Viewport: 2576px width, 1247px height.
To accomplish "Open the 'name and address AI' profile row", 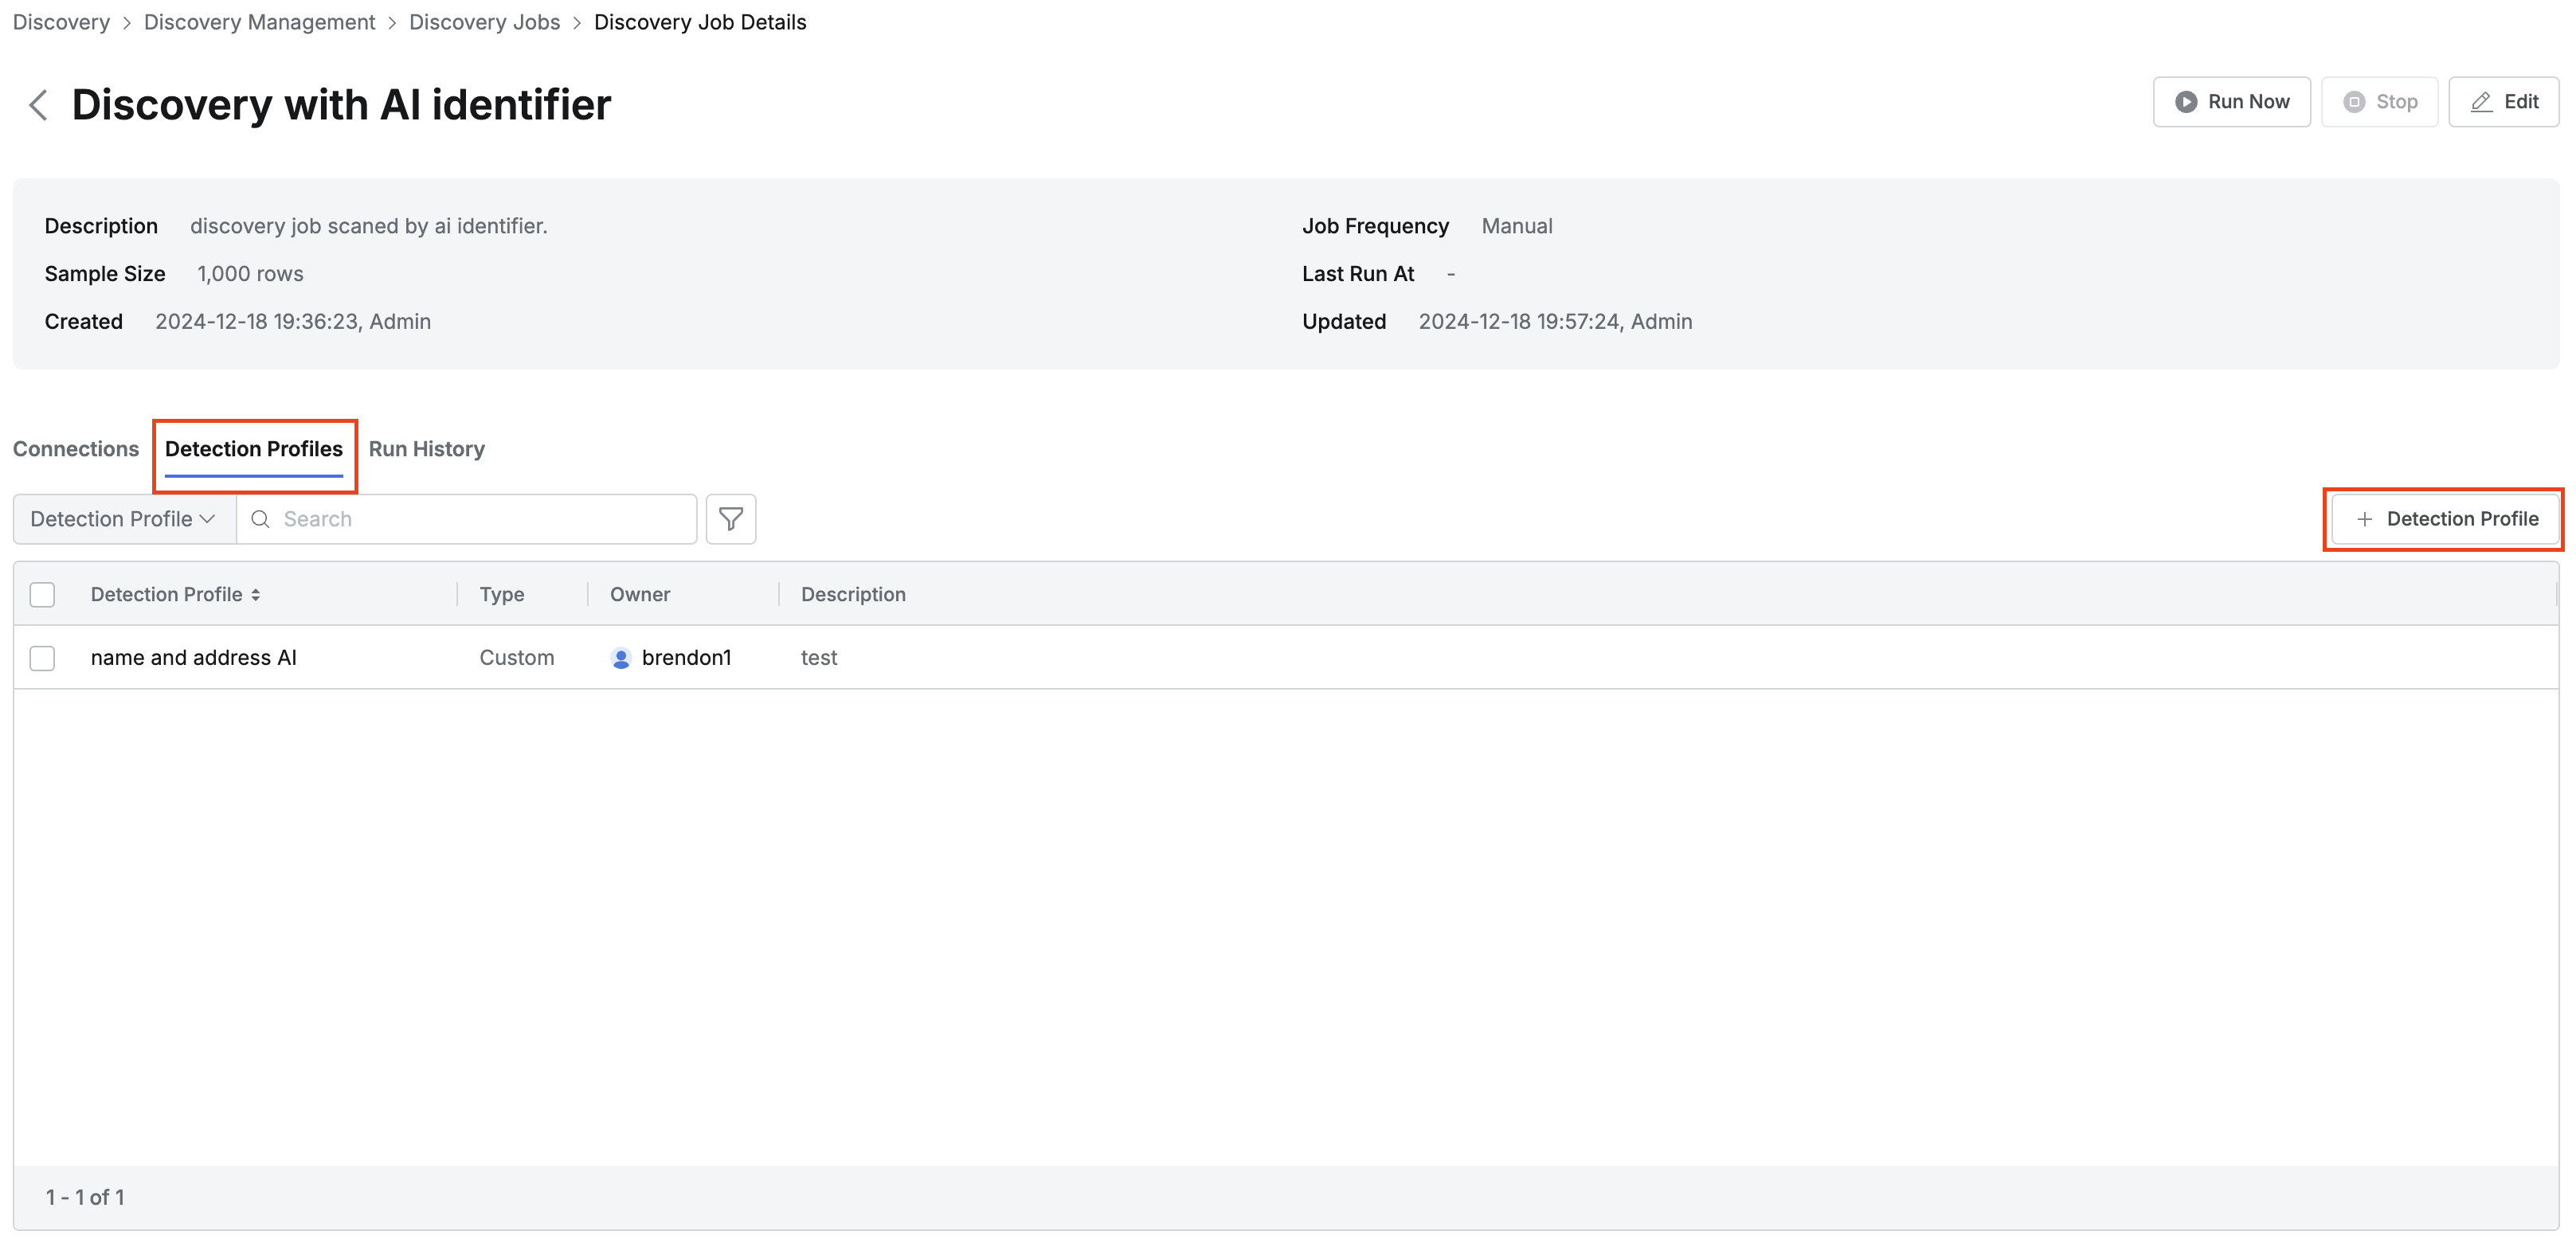I will 194,658.
